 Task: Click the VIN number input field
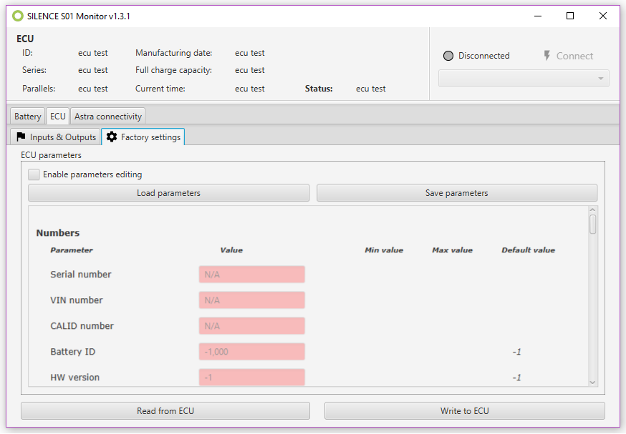[251, 300]
